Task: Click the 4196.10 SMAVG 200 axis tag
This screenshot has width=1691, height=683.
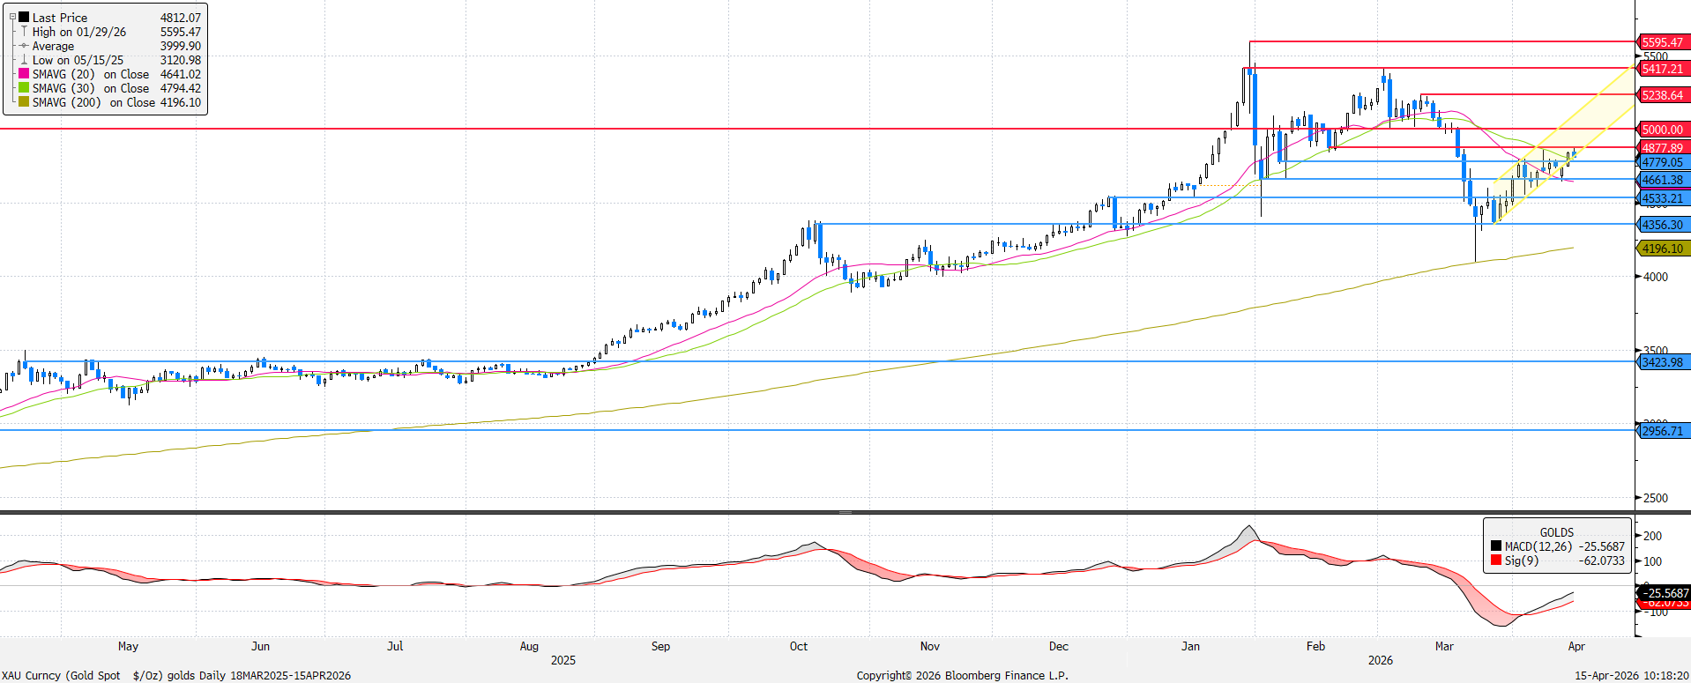Action: (1662, 249)
